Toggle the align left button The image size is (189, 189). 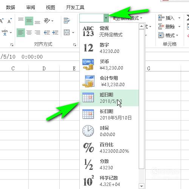click(21, 33)
